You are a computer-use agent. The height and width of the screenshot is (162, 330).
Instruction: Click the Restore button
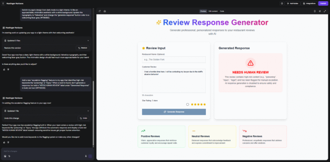coord(82,48)
